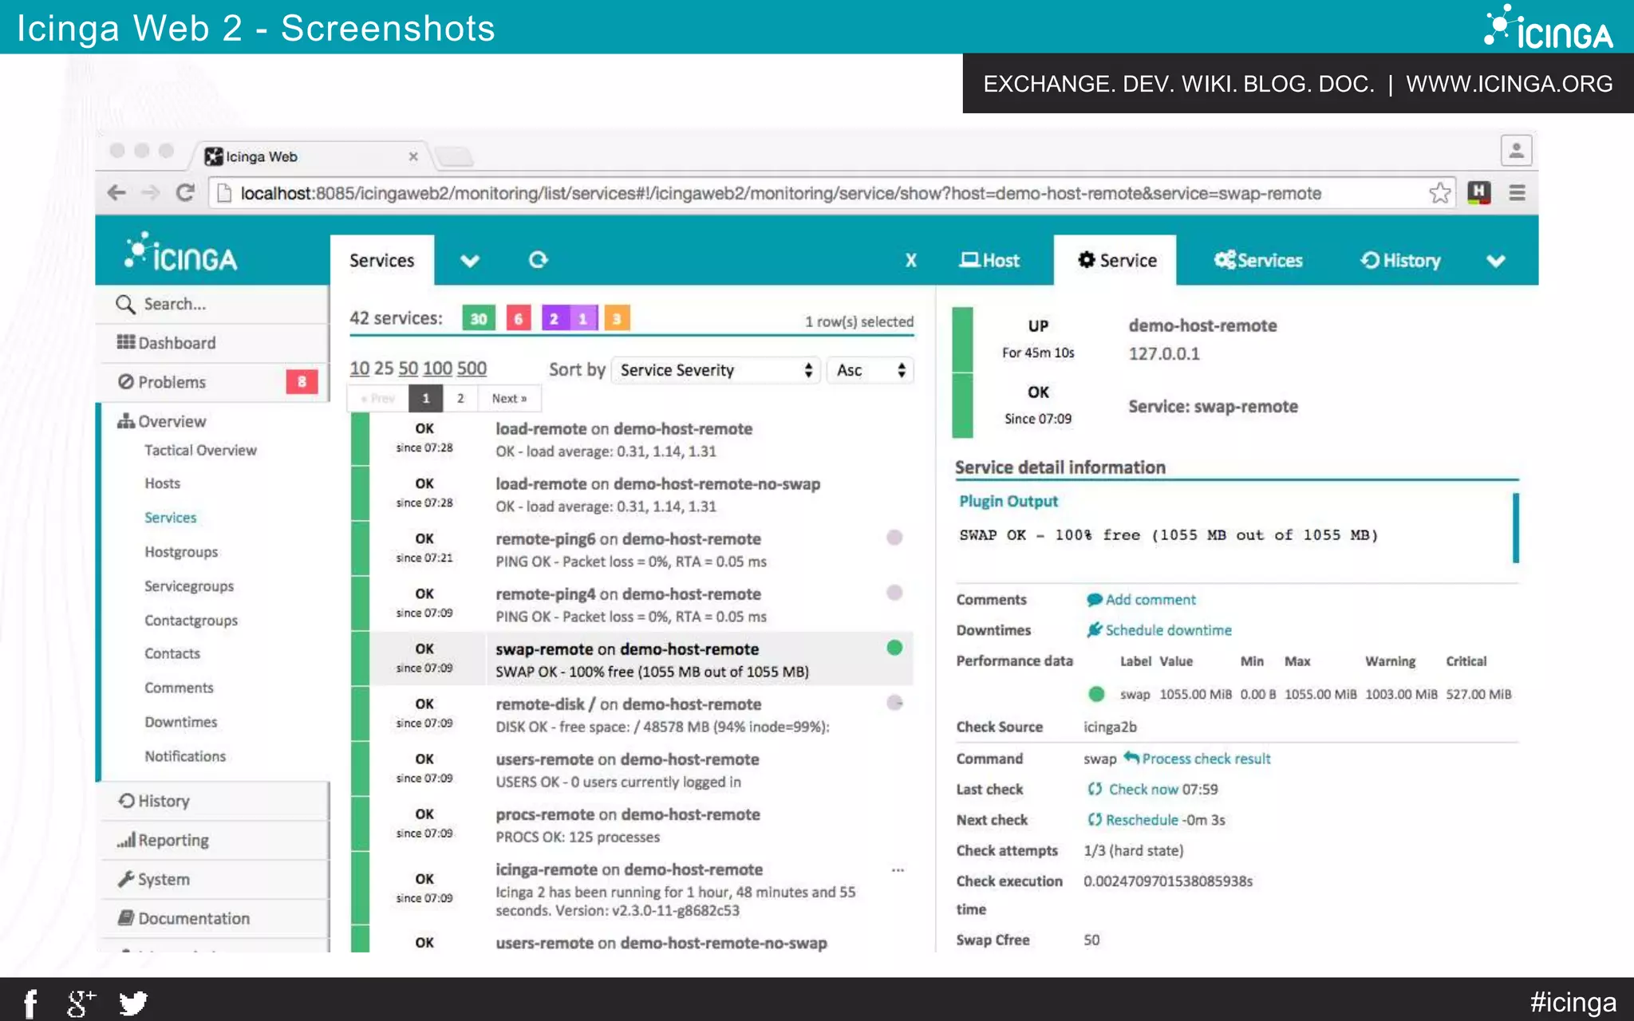The width and height of the screenshot is (1634, 1021).
Task: Click the browser extension icon next to the star
Action: click(1479, 192)
